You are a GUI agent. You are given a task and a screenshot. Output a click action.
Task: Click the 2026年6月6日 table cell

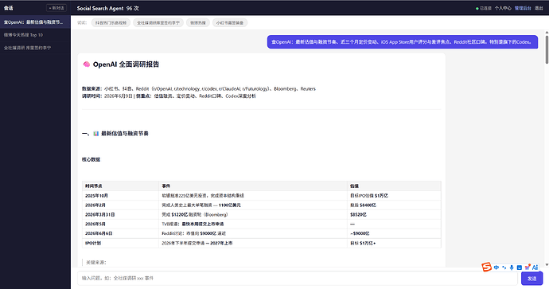point(120,233)
